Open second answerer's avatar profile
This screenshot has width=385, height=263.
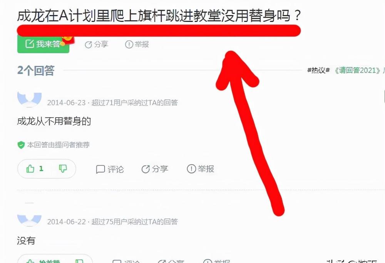coord(30,220)
